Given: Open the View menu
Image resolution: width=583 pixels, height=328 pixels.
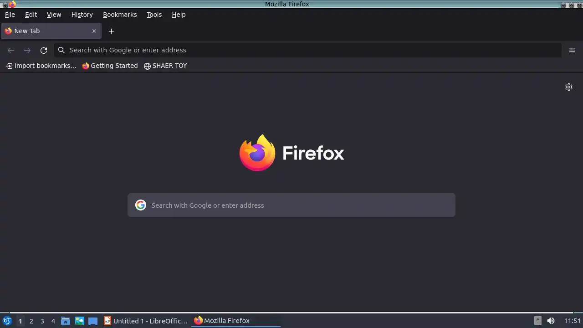Looking at the screenshot, I should 54,15.
